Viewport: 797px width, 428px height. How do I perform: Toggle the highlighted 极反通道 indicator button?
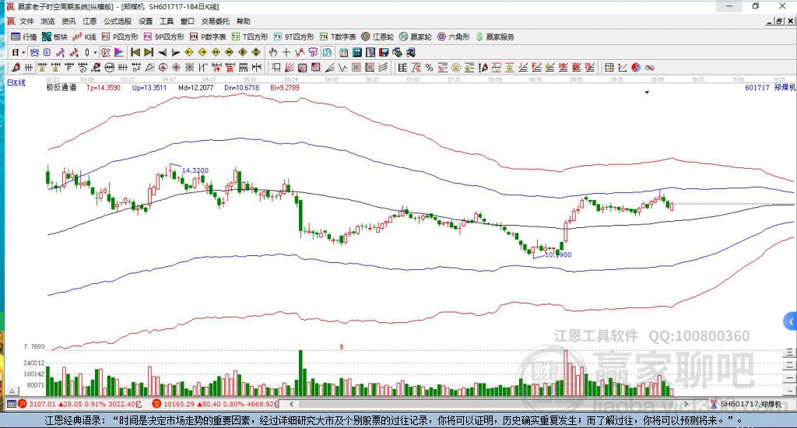[x=105, y=52]
